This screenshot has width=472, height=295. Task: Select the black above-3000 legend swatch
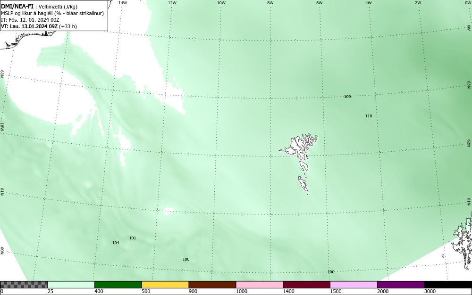pyautogui.click(x=448, y=285)
